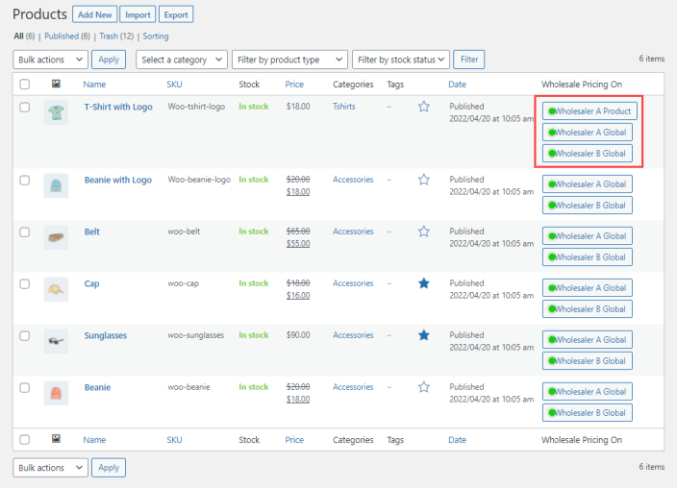The image size is (677, 488).
Task: Click the T-Shirt product thumbnail icon
Action: (56, 112)
